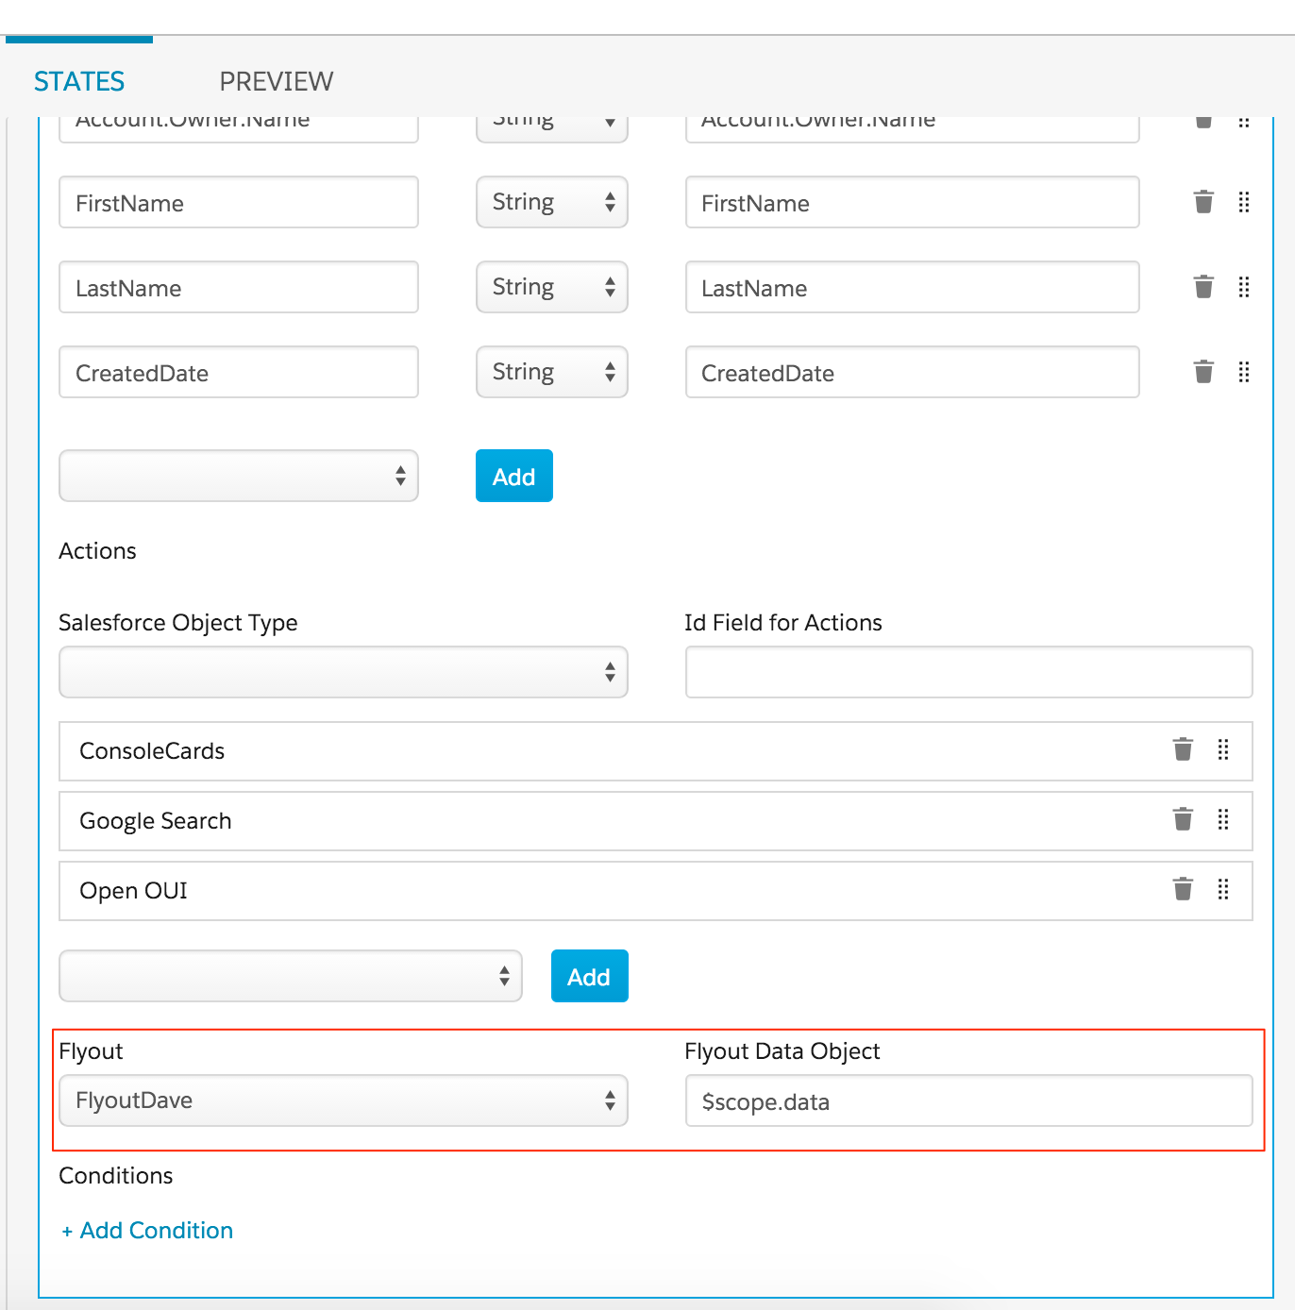Click drag handle for Google Search action
Screen dimensions: 1295x1310
tap(1223, 819)
